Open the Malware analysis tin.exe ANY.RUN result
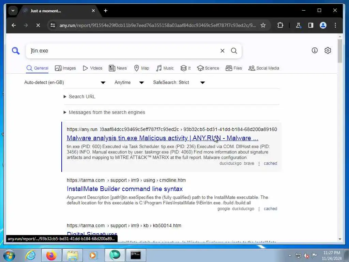 (x=163, y=138)
